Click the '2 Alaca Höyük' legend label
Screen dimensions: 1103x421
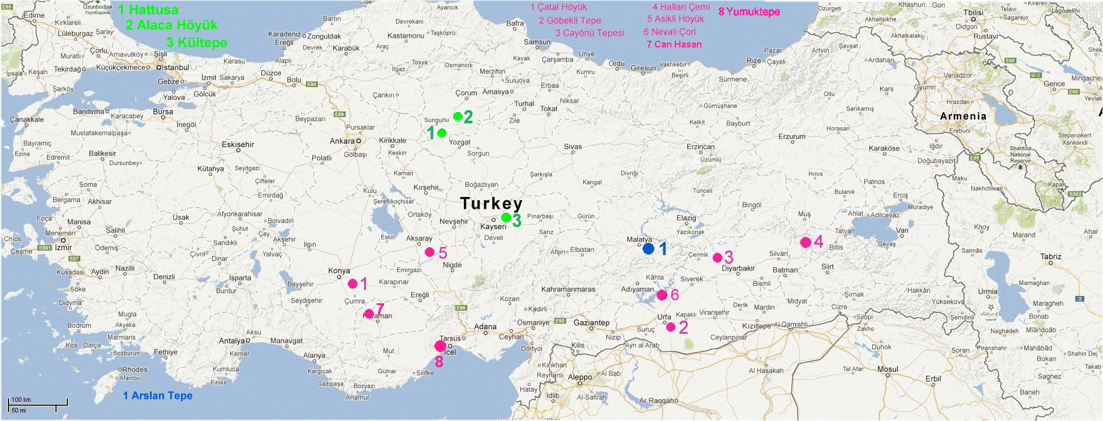tap(171, 25)
